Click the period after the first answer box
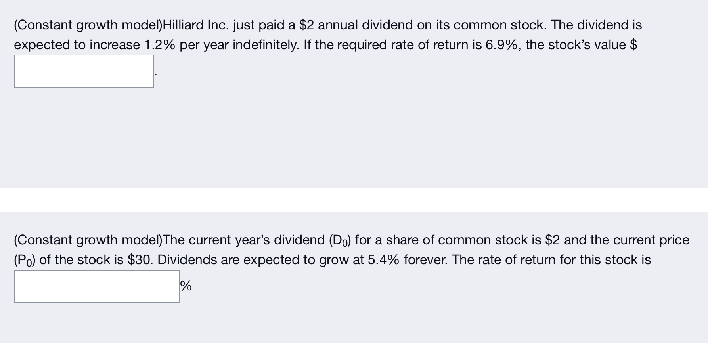 click(x=156, y=75)
